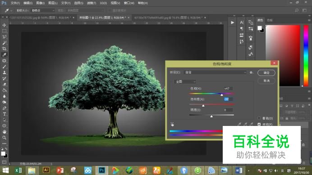Select the Eyedropper tool in left toolbar
This screenshot has width=312, height=175.
(4, 55)
